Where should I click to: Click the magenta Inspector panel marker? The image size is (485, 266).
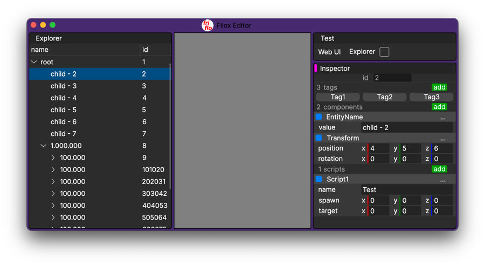tap(316, 69)
